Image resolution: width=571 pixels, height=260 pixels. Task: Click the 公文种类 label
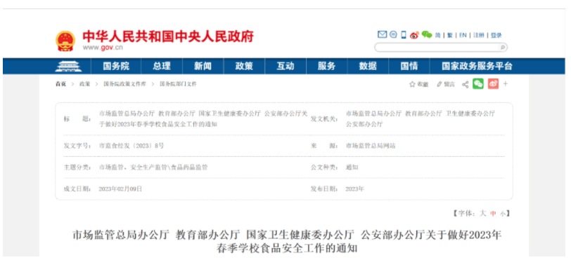(324, 167)
